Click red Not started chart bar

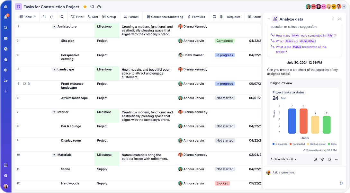303,121
